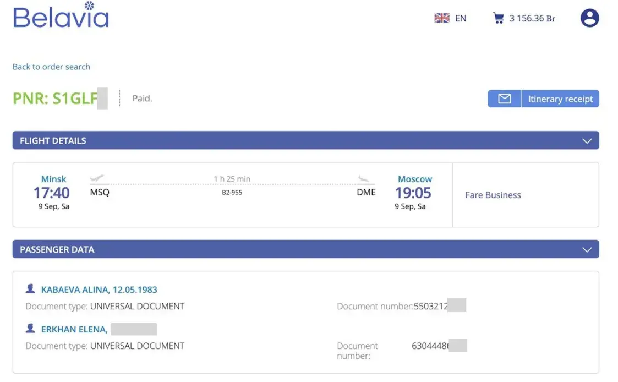This screenshot has height=382, width=618.
Task: Click the document number 5503212
Action: tap(431, 306)
